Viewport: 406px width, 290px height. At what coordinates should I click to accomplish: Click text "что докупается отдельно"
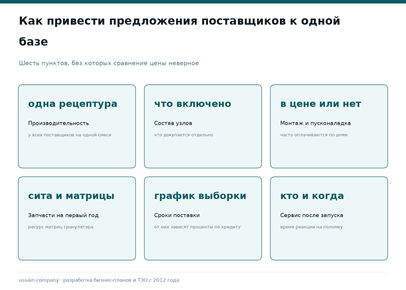click(184, 135)
